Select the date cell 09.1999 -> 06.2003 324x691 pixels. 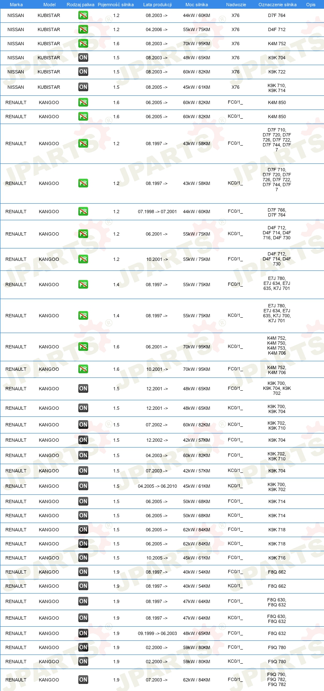pos(157,633)
